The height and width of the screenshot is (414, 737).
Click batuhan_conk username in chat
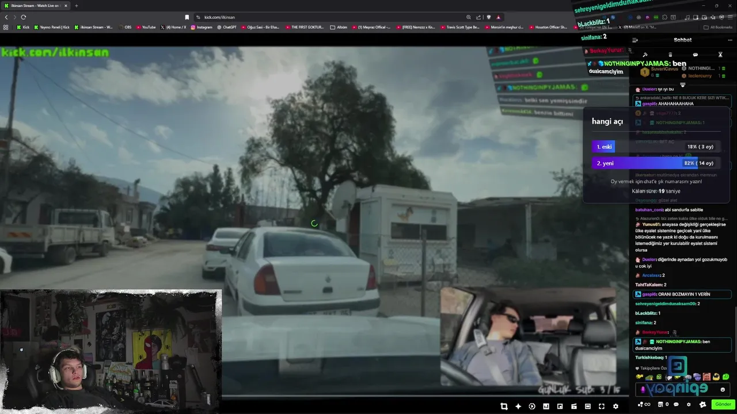coord(649,210)
